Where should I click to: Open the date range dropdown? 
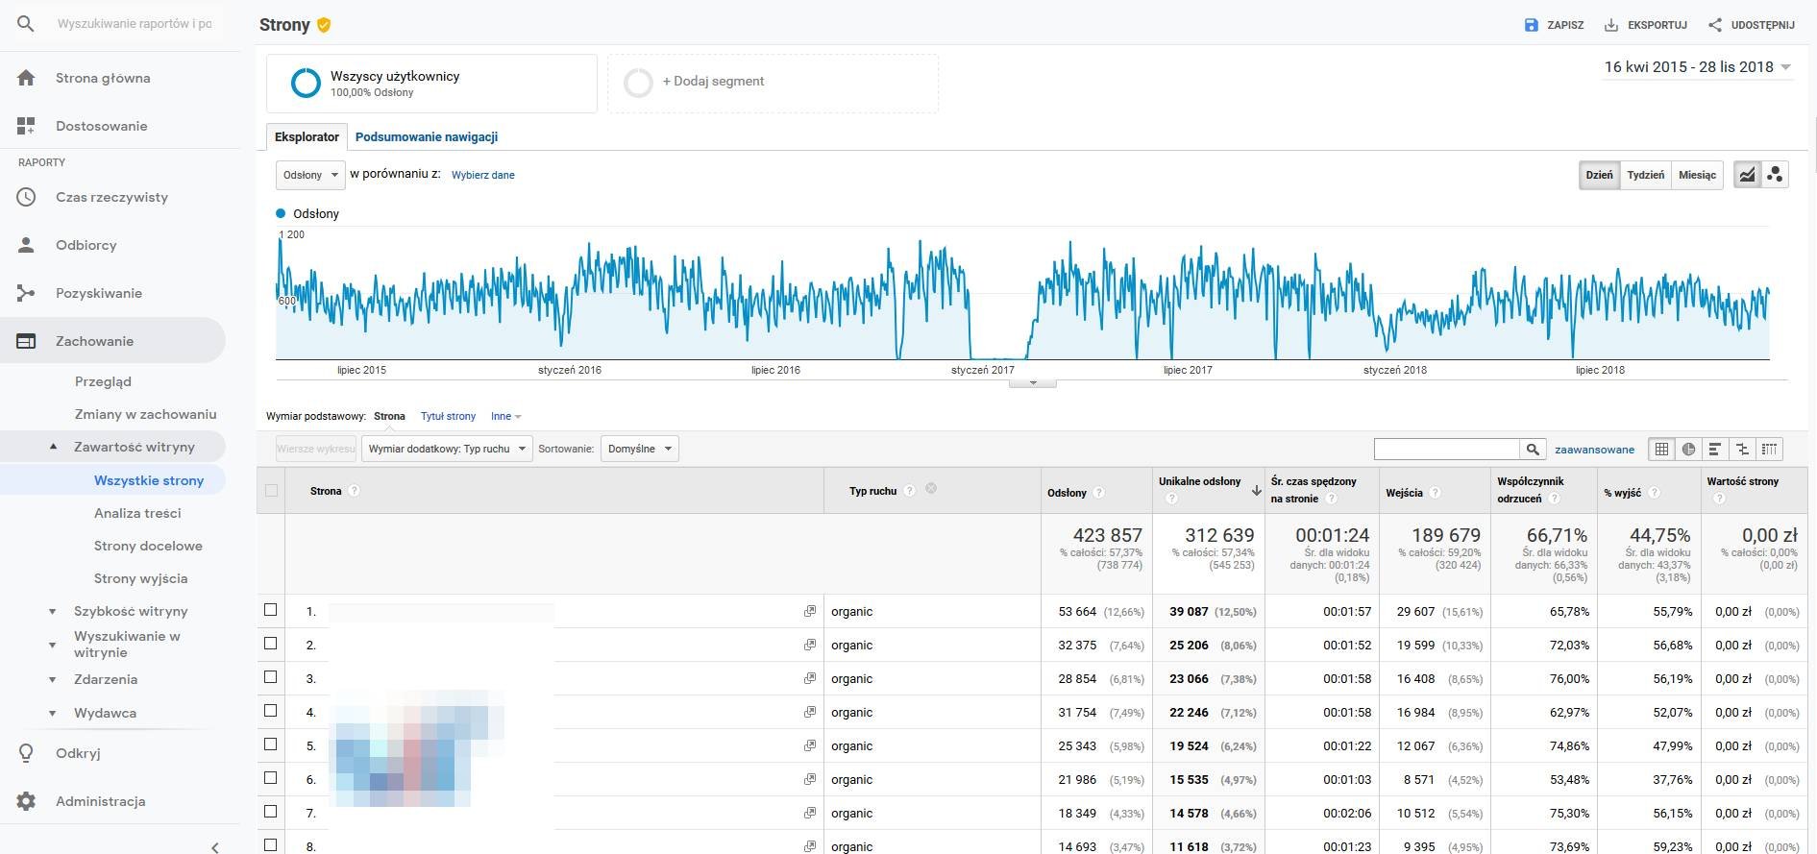pyautogui.click(x=1697, y=67)
